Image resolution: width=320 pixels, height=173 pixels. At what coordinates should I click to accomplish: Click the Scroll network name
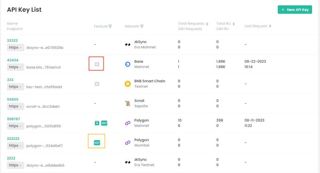(139, 101)
